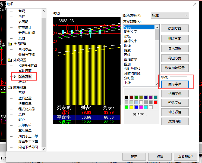
Task: Select 自动收盘 in 行情设置
Action: [25, 49]
